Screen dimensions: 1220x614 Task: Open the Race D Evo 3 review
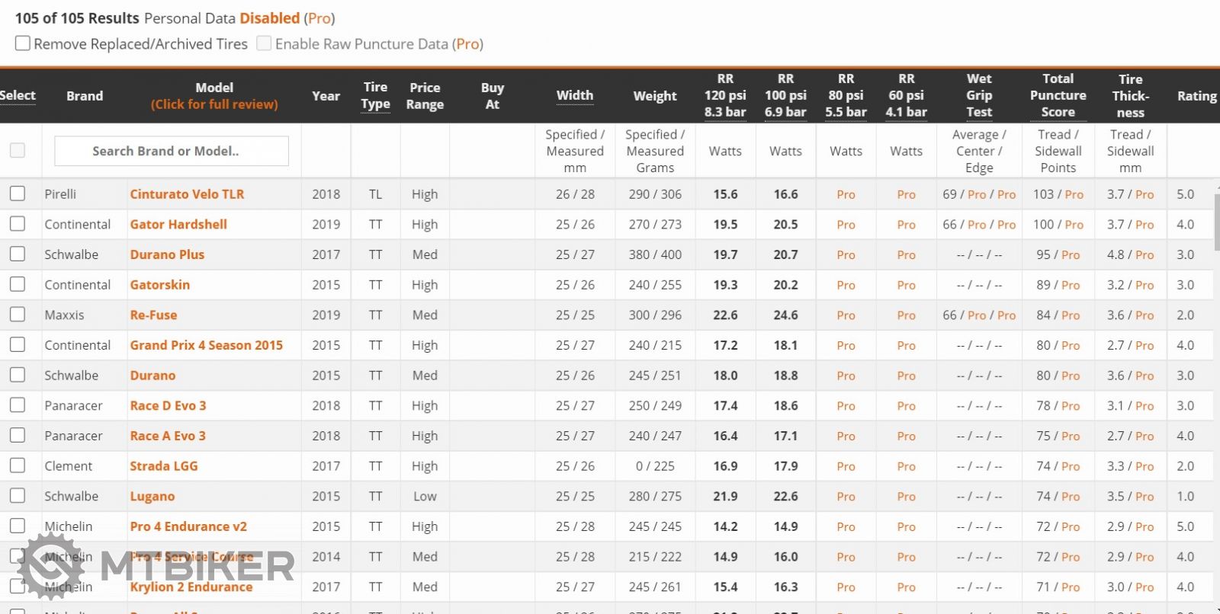[168, 405]
